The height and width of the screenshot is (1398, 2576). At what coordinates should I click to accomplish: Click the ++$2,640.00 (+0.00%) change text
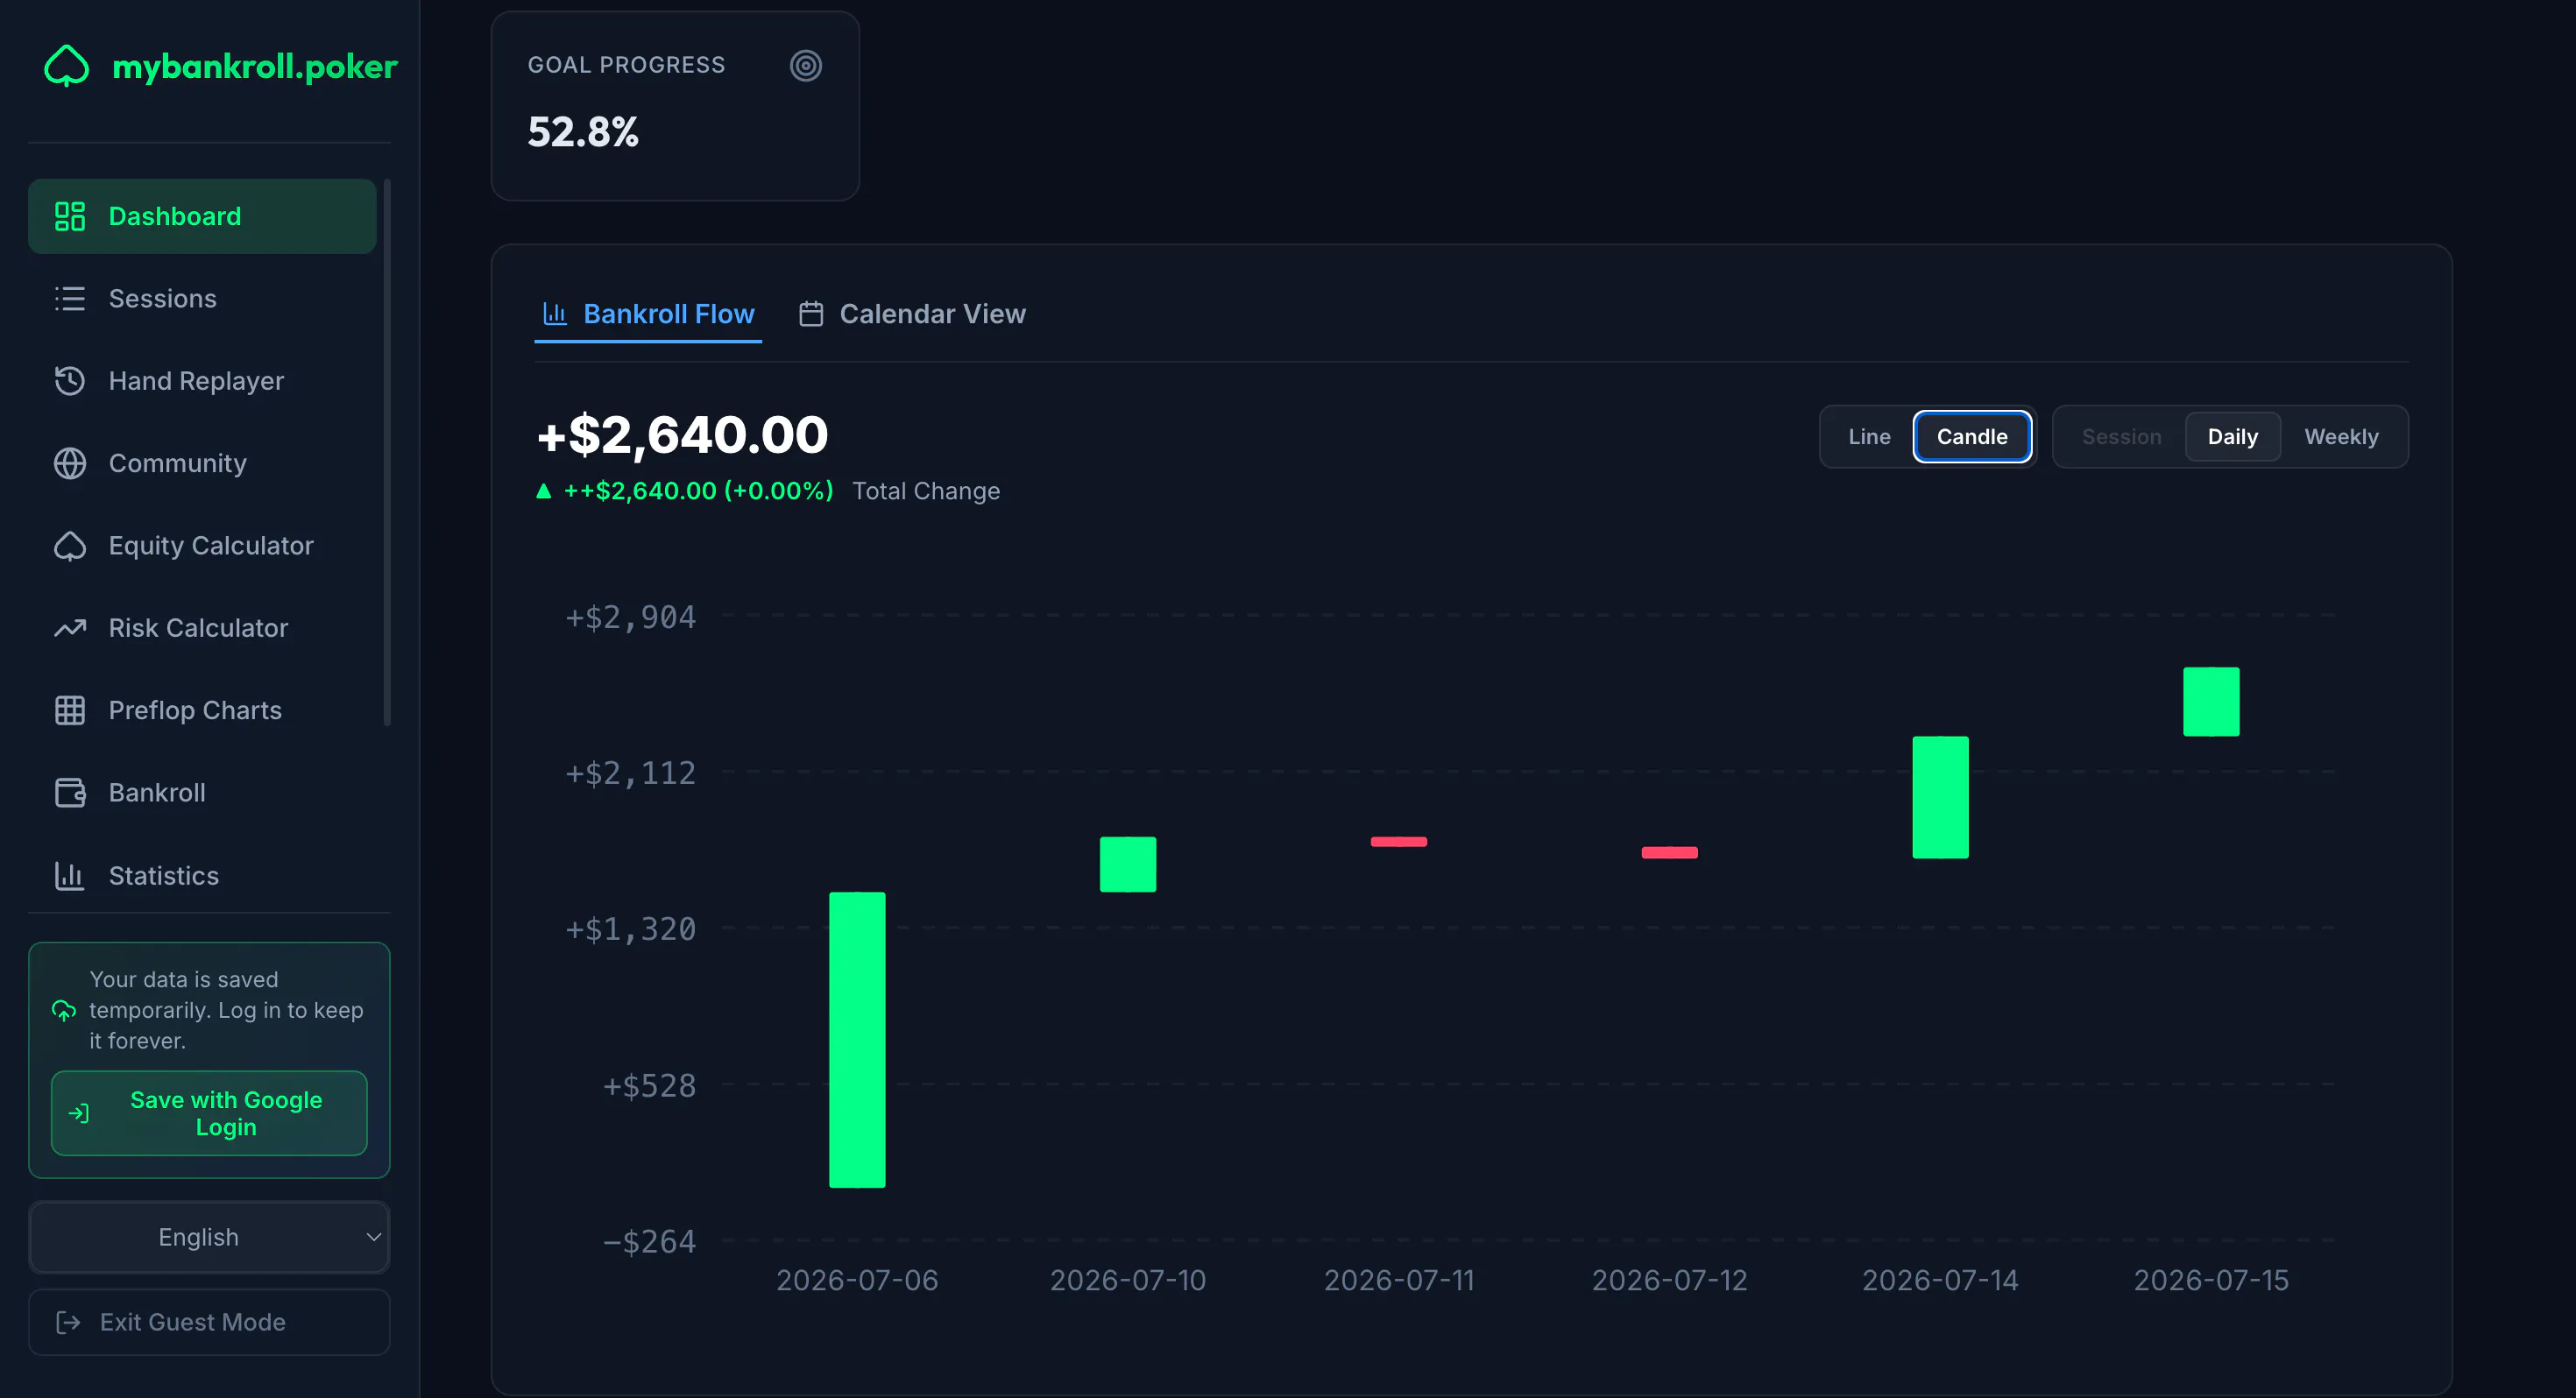click(x=699, y=491)
